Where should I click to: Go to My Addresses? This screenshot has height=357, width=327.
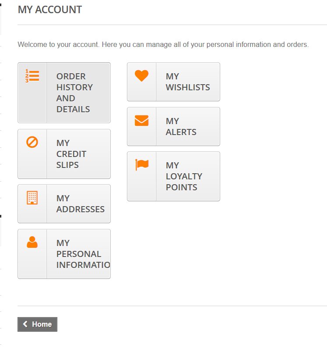(x=80, y=203)
